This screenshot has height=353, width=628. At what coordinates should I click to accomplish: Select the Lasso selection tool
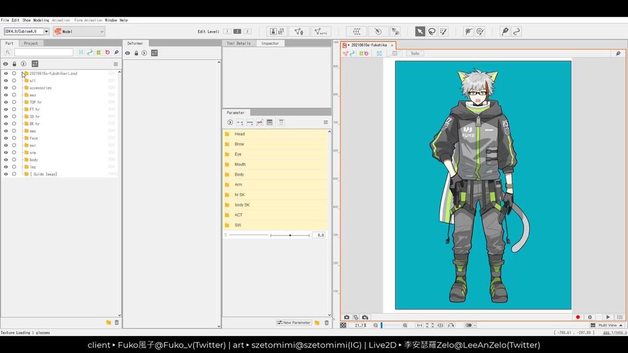[432, 31]
